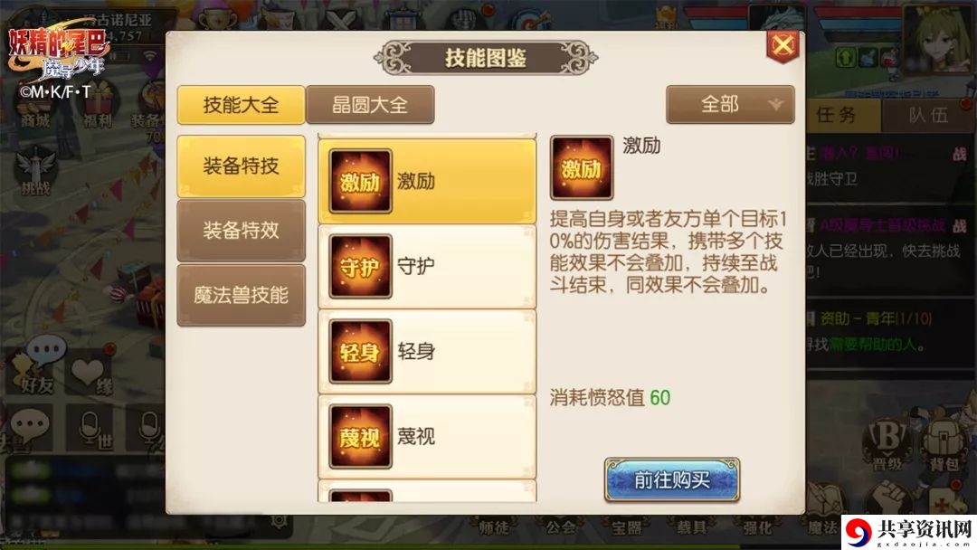
Task: Switch to the 晶圆大全 tab
Action: tap(370, 105)
